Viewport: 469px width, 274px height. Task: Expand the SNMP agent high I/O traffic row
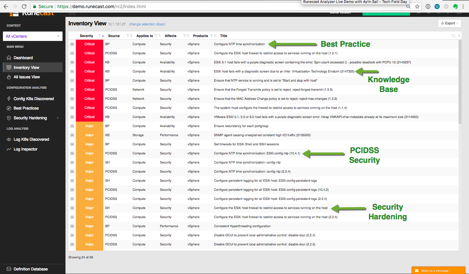click(72, 135)
